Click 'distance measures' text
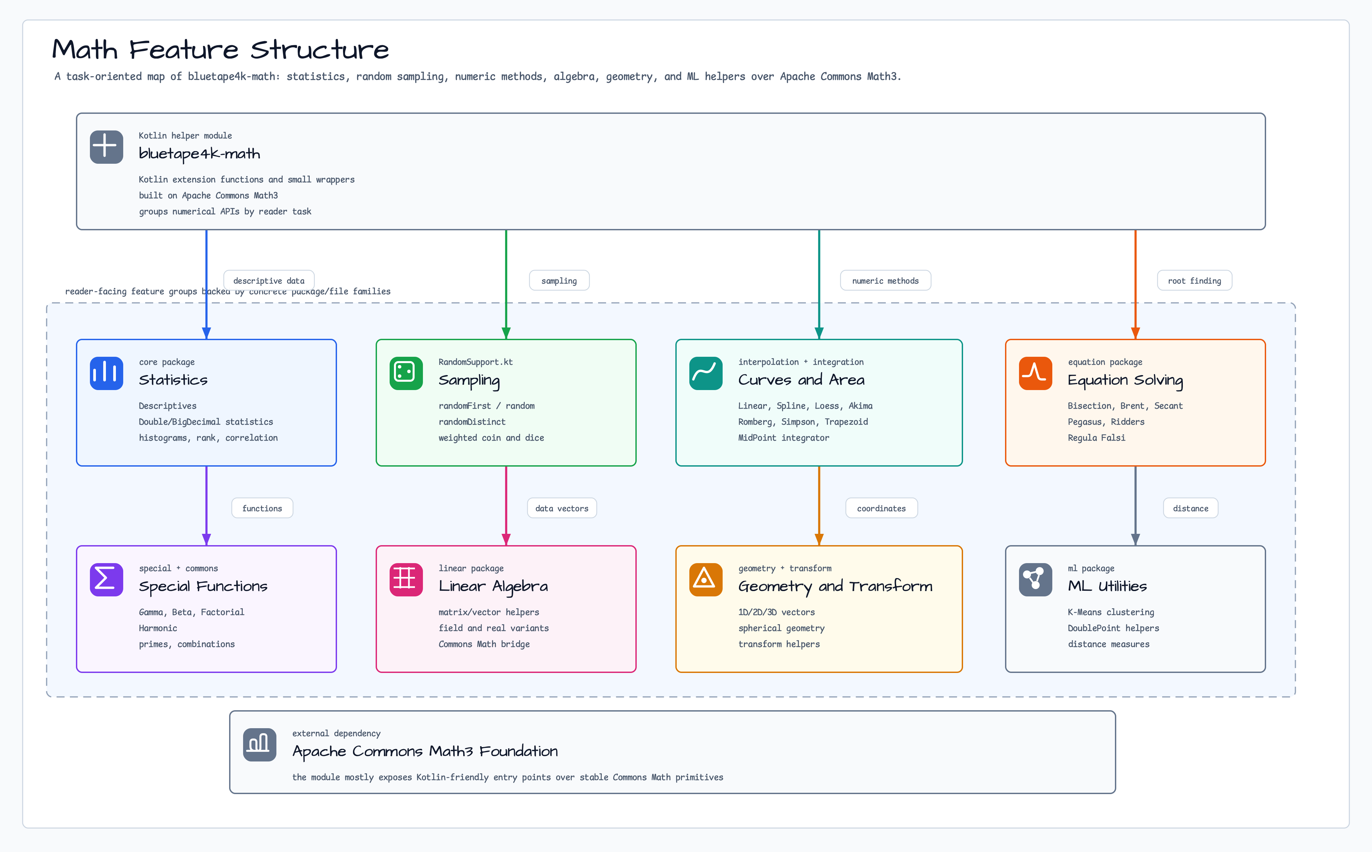1372x852 pixels. [x=1109, y=644]
